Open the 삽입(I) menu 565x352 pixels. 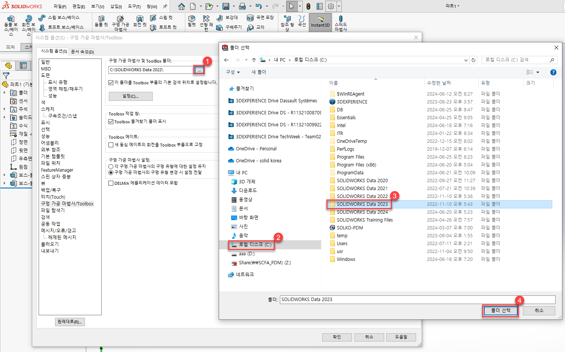116,6
